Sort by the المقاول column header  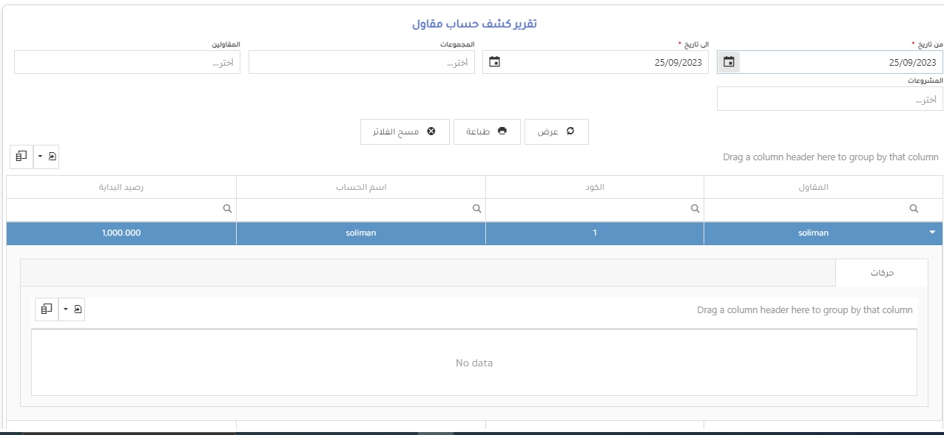pyautogui.click(x=814, y=187)
